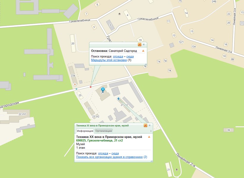Click the bold Техника XX века музей heading

pyautogui.click(x=109, y=137)
